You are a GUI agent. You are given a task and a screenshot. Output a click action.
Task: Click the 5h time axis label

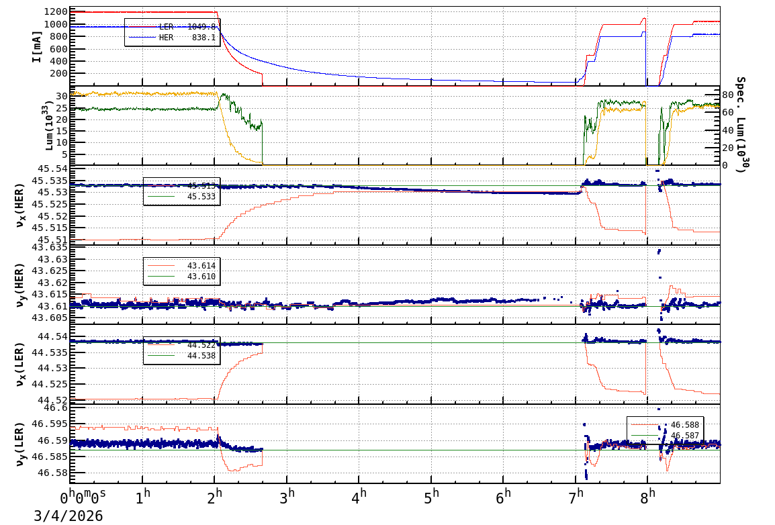432,497
